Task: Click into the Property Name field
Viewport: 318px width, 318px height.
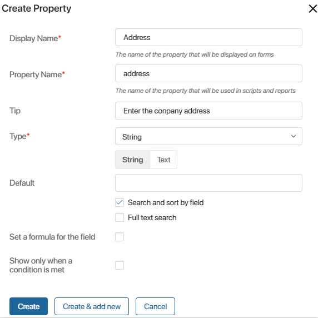Action: 208,73
